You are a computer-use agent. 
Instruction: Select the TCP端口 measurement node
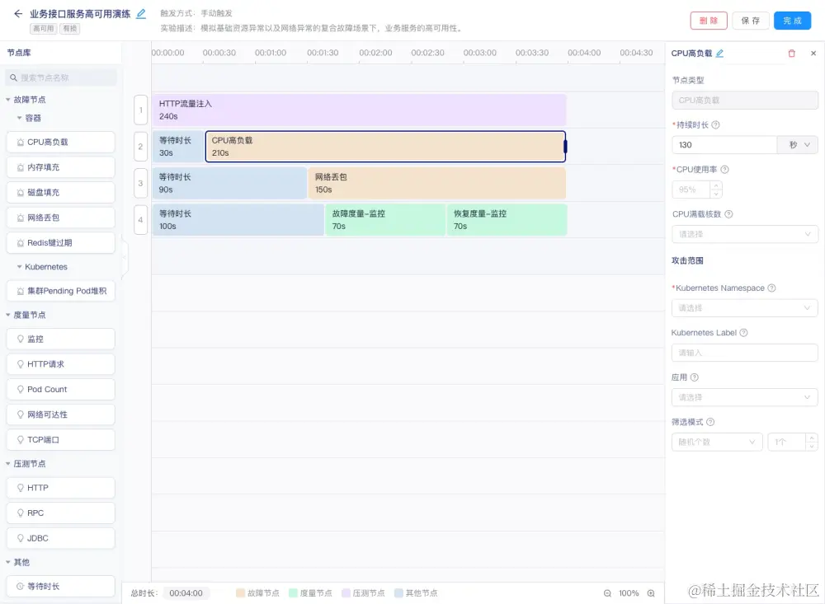[60, 439]
